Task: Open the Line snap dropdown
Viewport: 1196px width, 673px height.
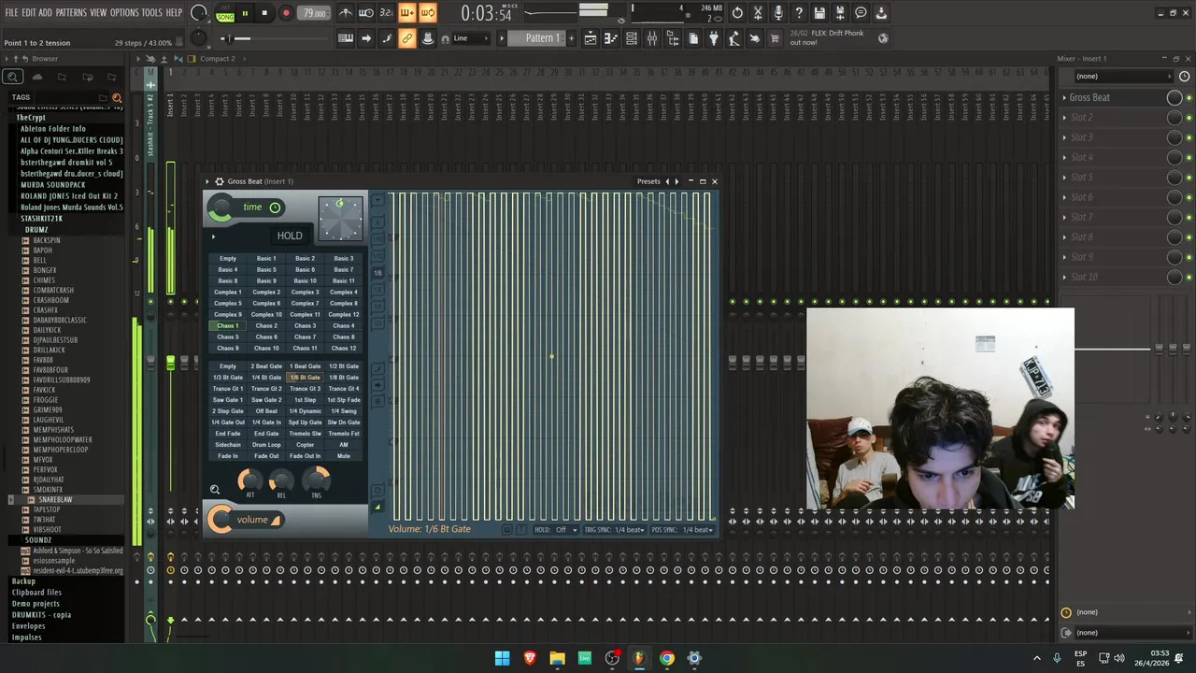Action: (x=470, y=38)
